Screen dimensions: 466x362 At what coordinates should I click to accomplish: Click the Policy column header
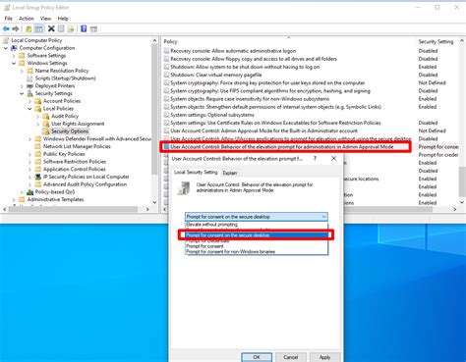click(x=288, y=41)
